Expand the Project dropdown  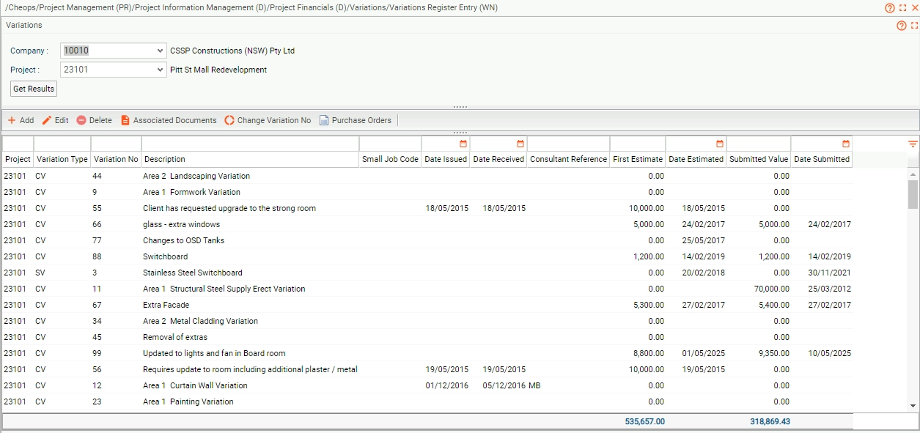(x=161, y=70)
